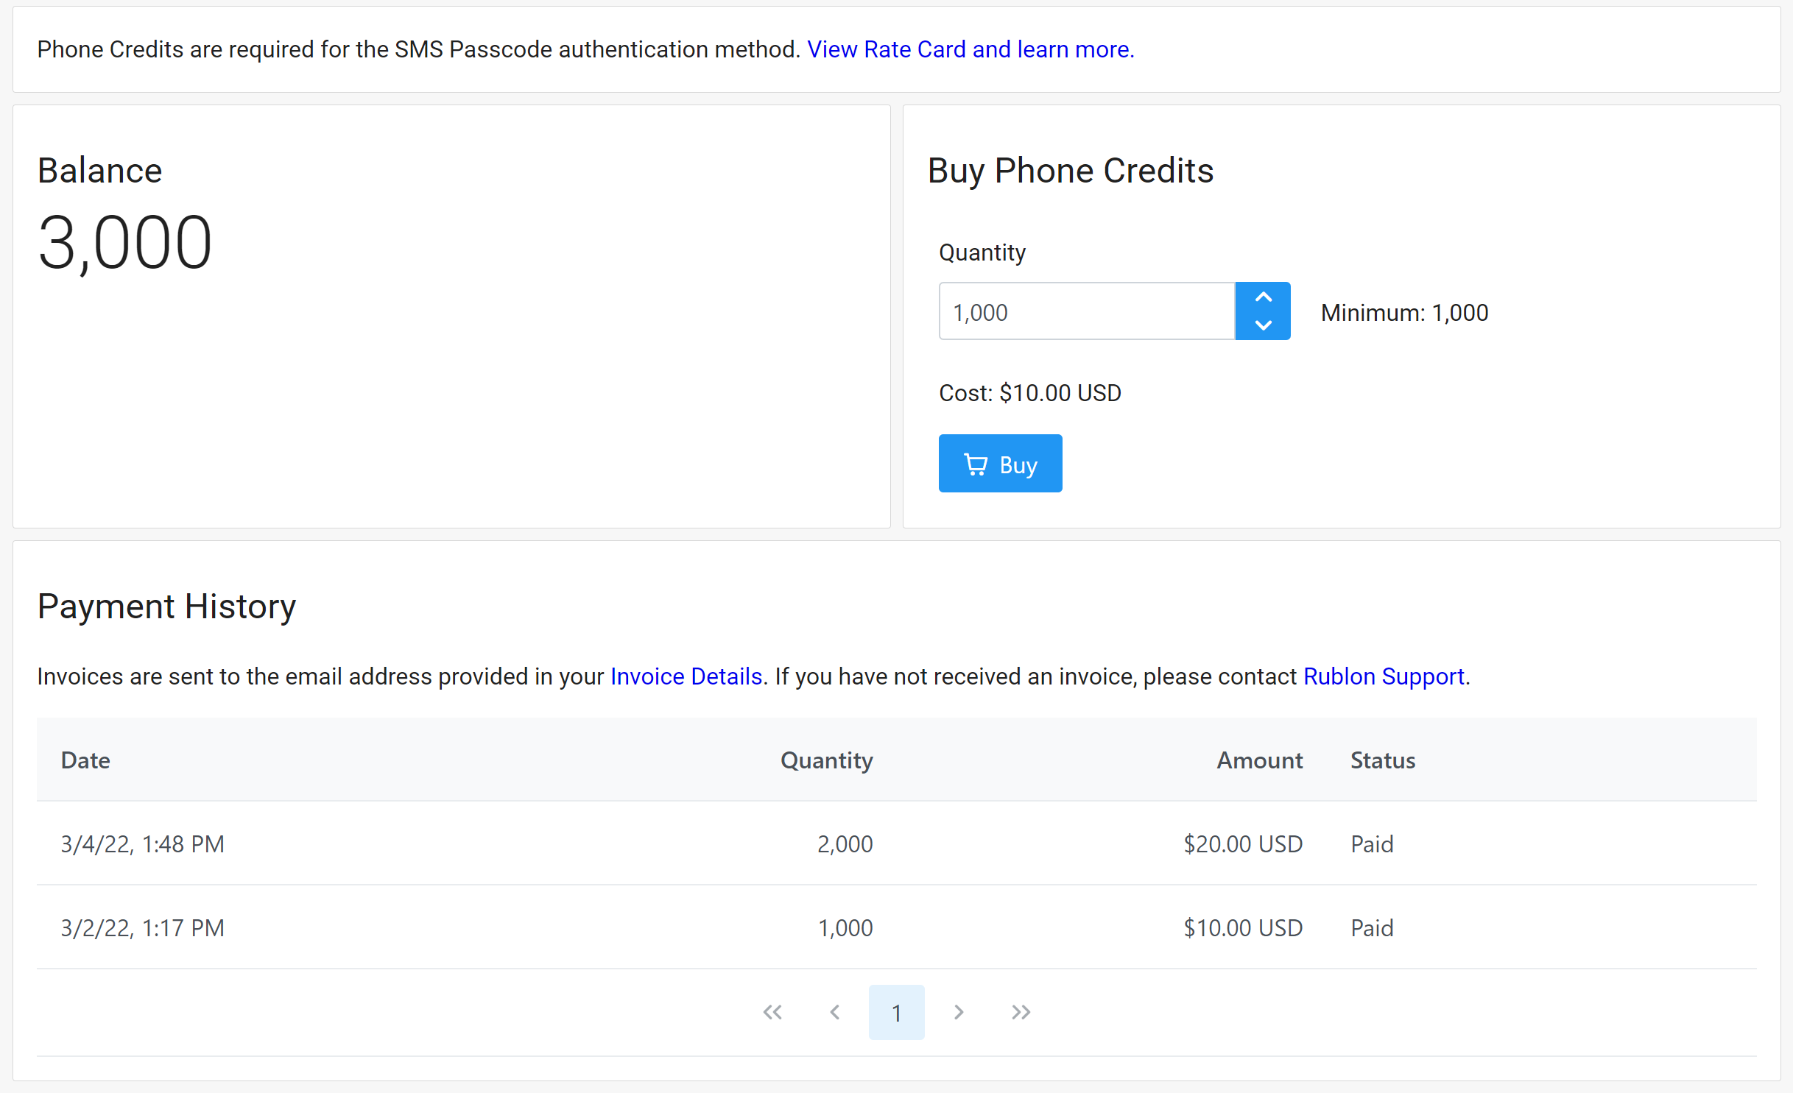The image size is (1793, 1093).
Task: Click the 3,000 balance value
Action: pos(125,243)
